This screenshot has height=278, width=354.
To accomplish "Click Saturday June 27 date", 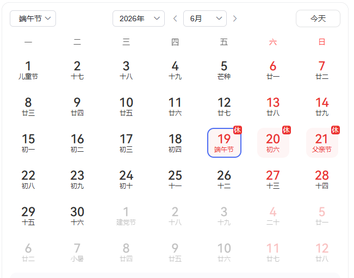I will pos(273,179).
